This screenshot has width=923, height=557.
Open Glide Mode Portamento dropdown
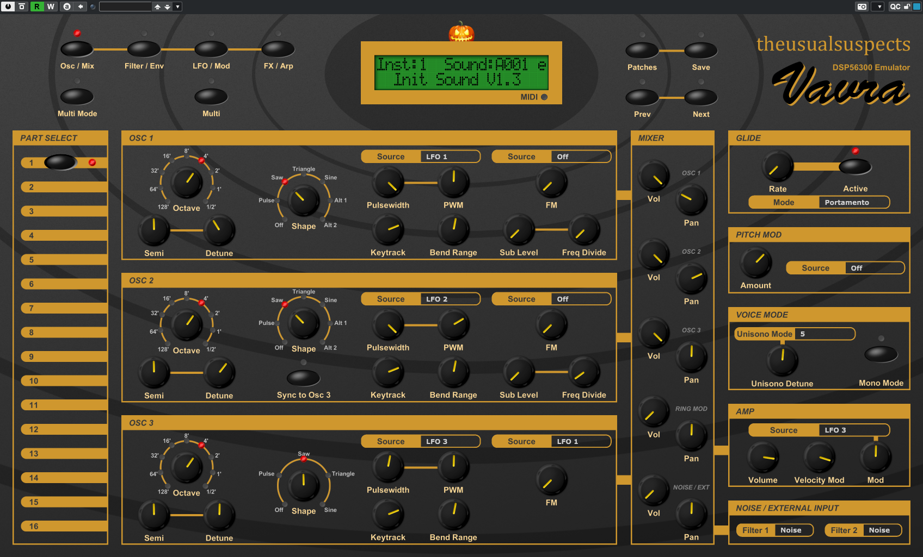(x=854, y=202)
